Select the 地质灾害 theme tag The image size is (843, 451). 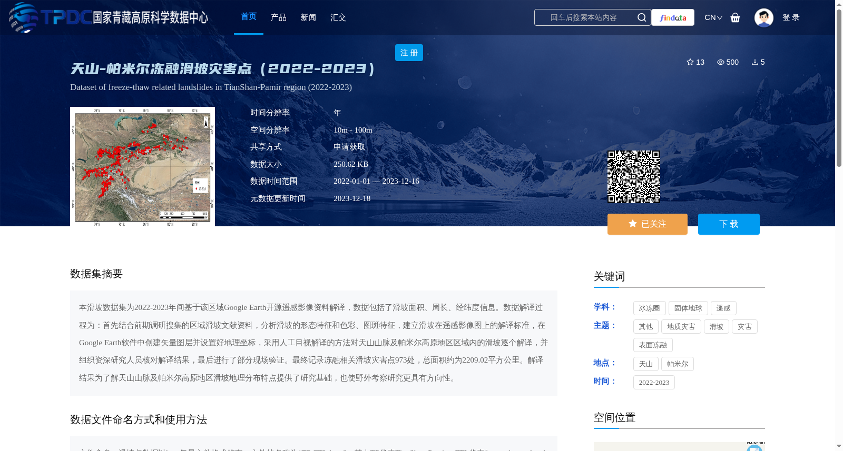coord(681,327)
